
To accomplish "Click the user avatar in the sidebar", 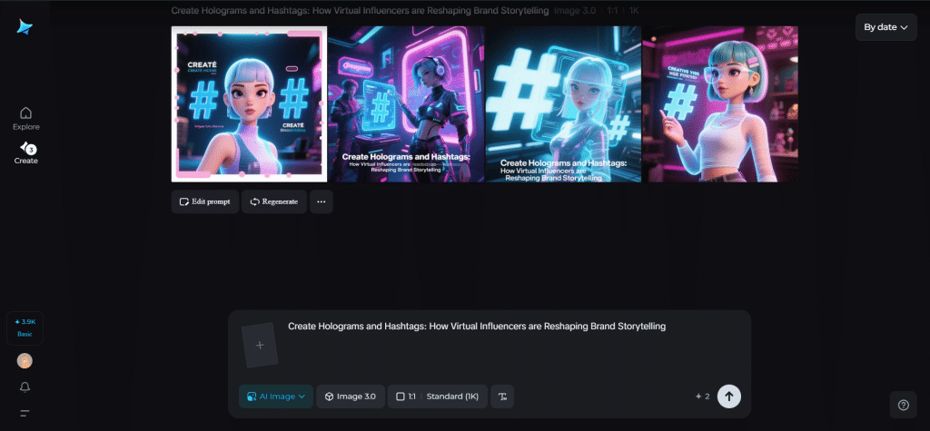I will point(25,360).
